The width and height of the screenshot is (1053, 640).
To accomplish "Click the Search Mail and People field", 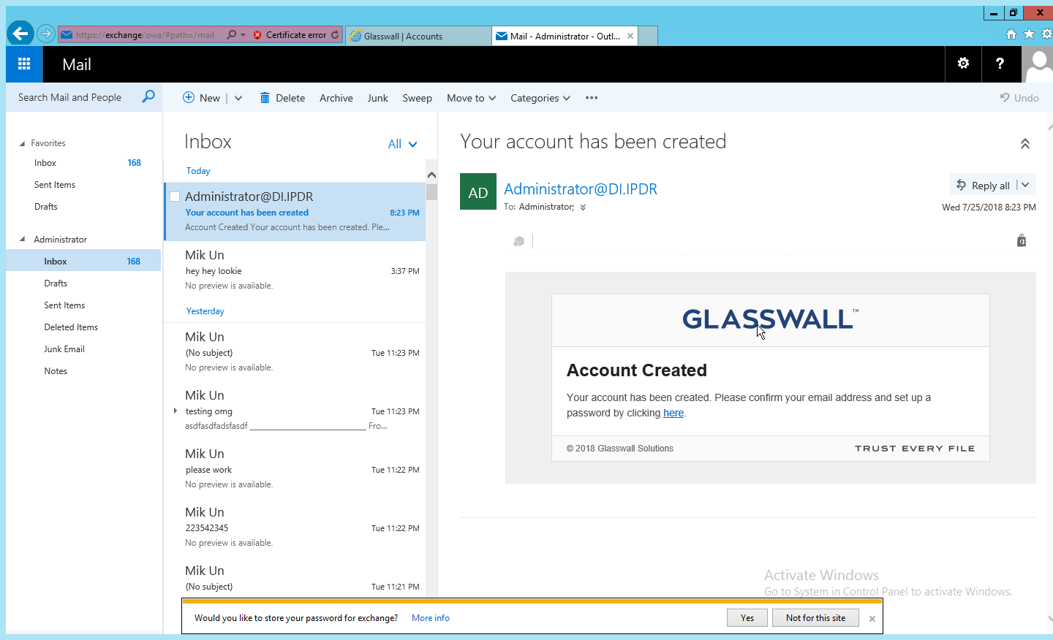I will pyautogui.click(x=73, y=97).
